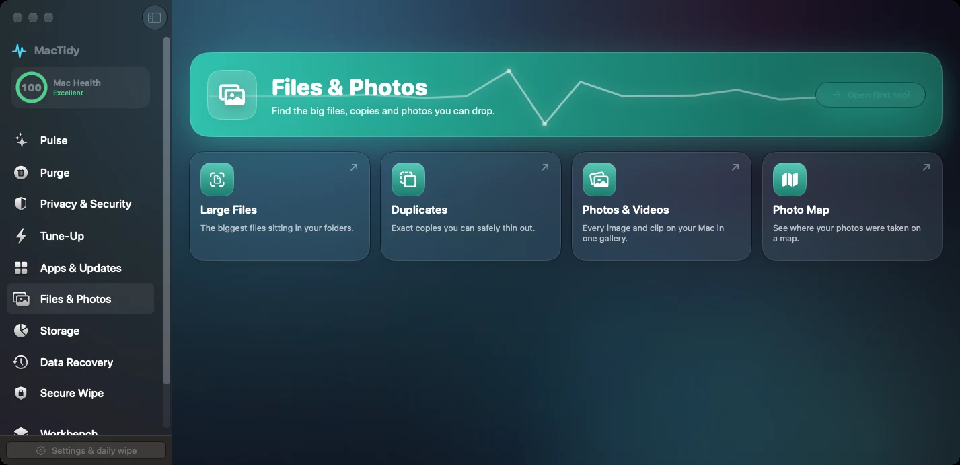Open Apps & Updates from sidebar
960x465 pixels.
coord(80,268)
